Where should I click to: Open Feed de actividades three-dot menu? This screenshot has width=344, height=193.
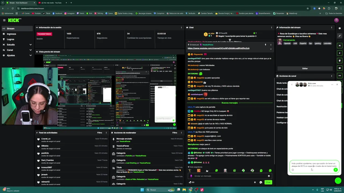click(106, 133)
